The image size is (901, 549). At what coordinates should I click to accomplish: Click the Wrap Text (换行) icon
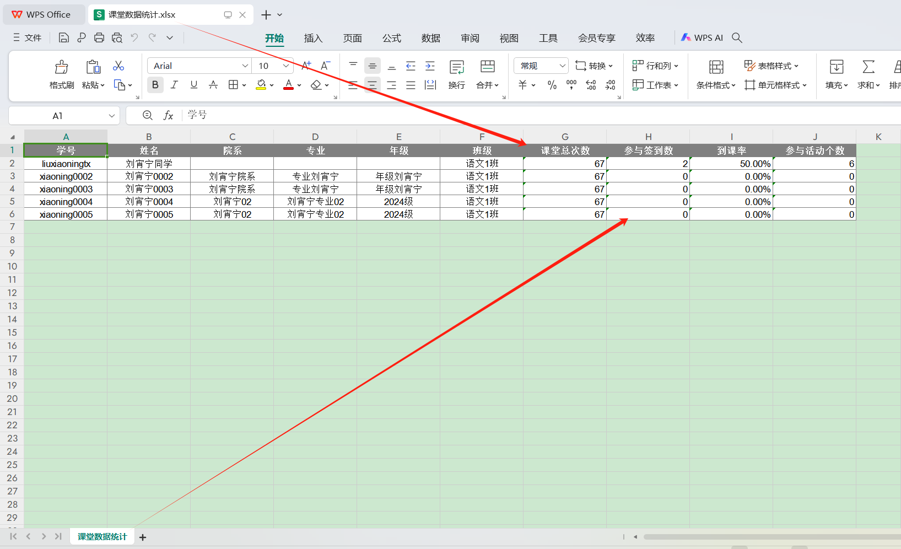click(456, 67)
